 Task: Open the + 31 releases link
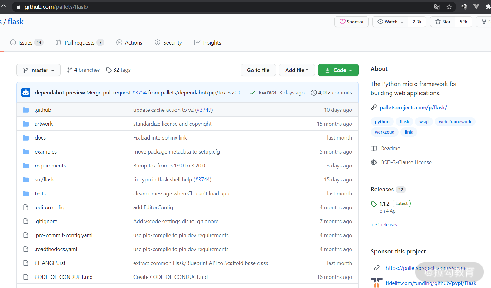tap(384, 224)
